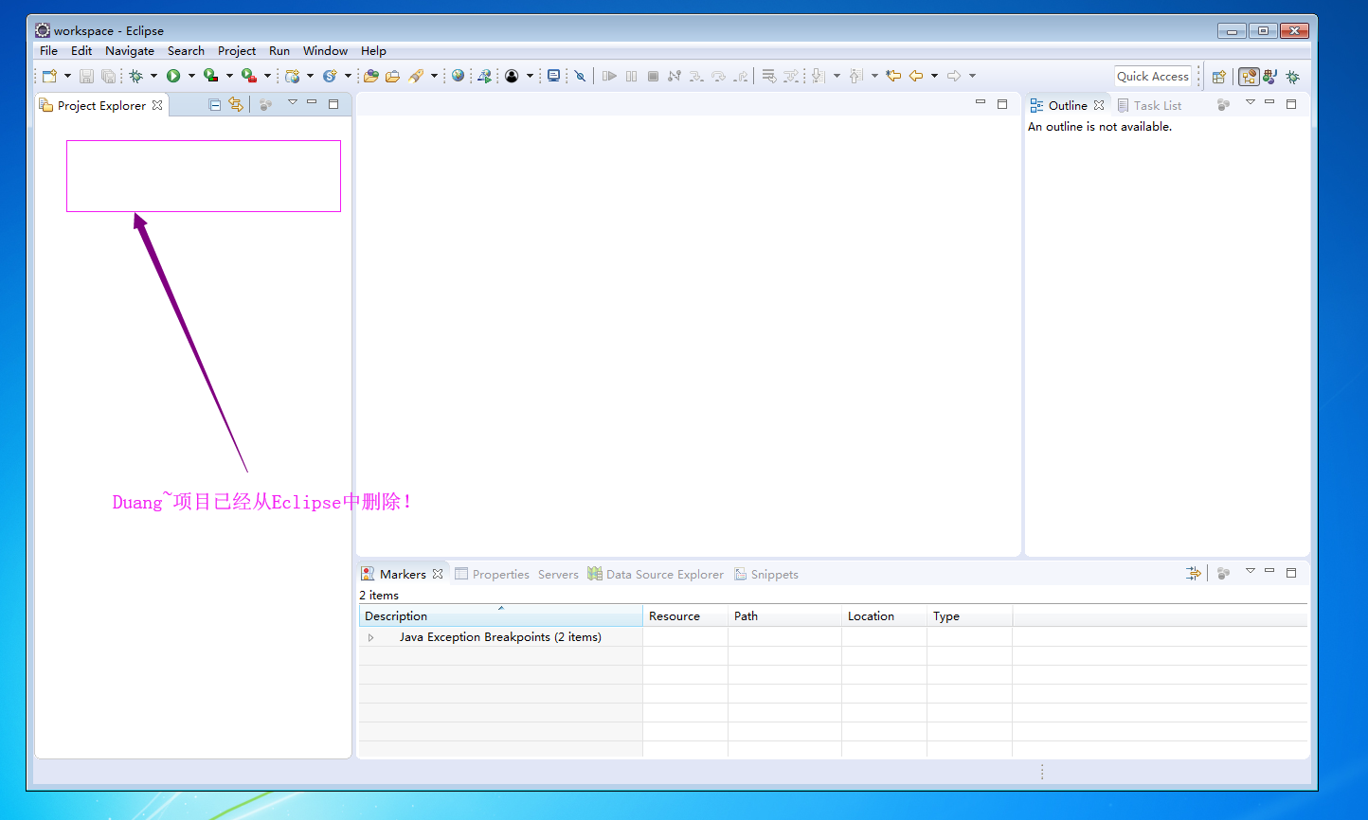
Task: Click the black round profile icon
Action: point(512,76)
